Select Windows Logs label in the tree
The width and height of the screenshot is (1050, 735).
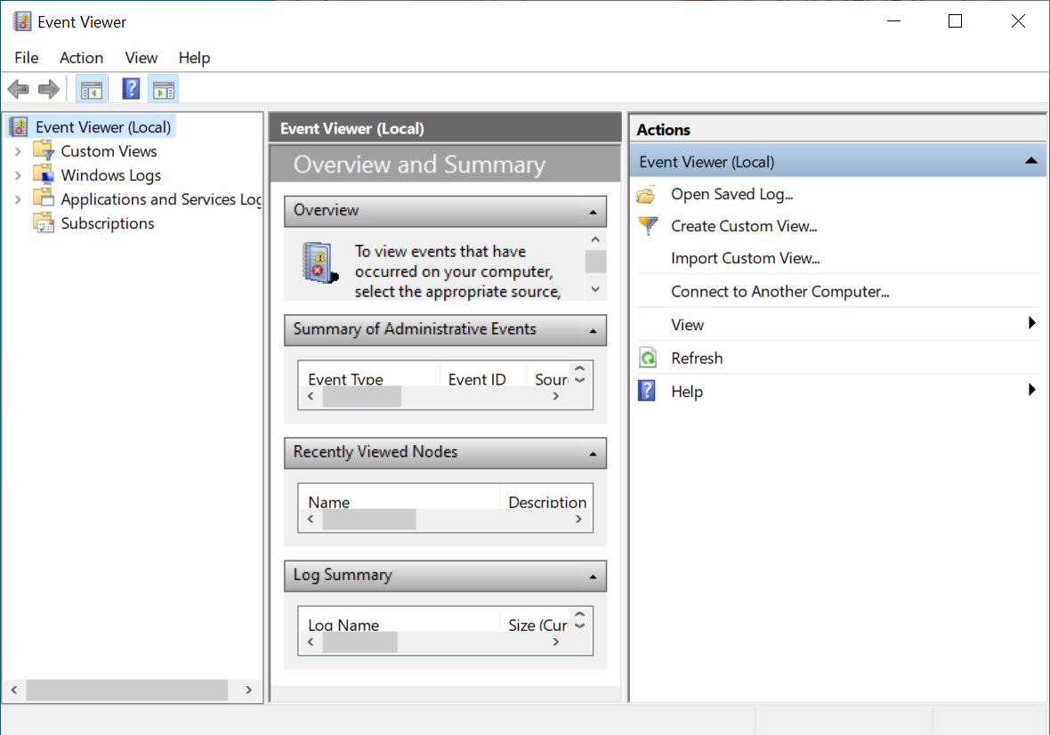coord(110,174)
